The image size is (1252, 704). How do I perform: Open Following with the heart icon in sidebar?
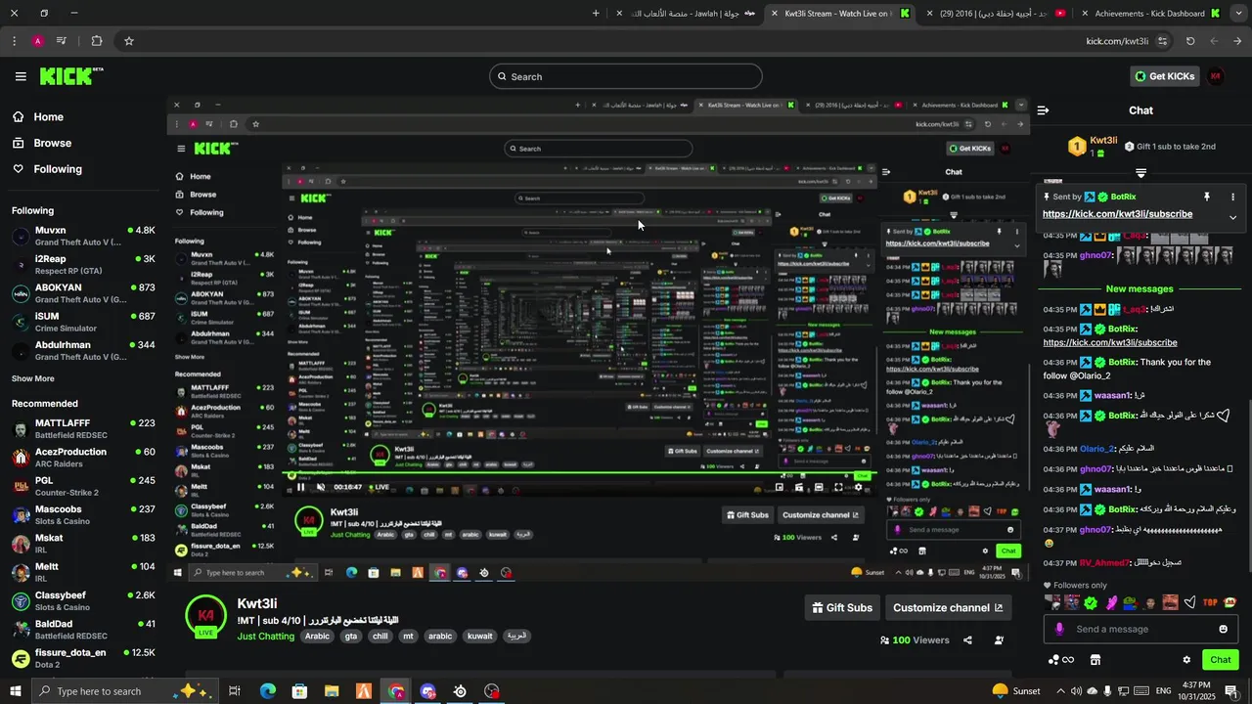[x=58, y=169]
